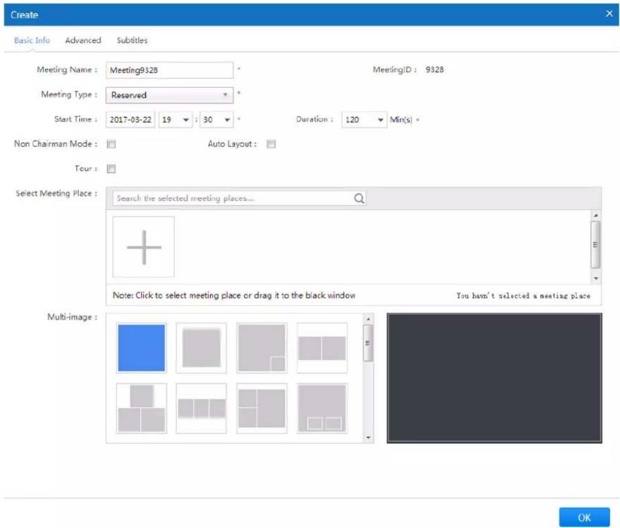
Task: Click meeting place list scrollbar handle
Action: click(595, 244)
